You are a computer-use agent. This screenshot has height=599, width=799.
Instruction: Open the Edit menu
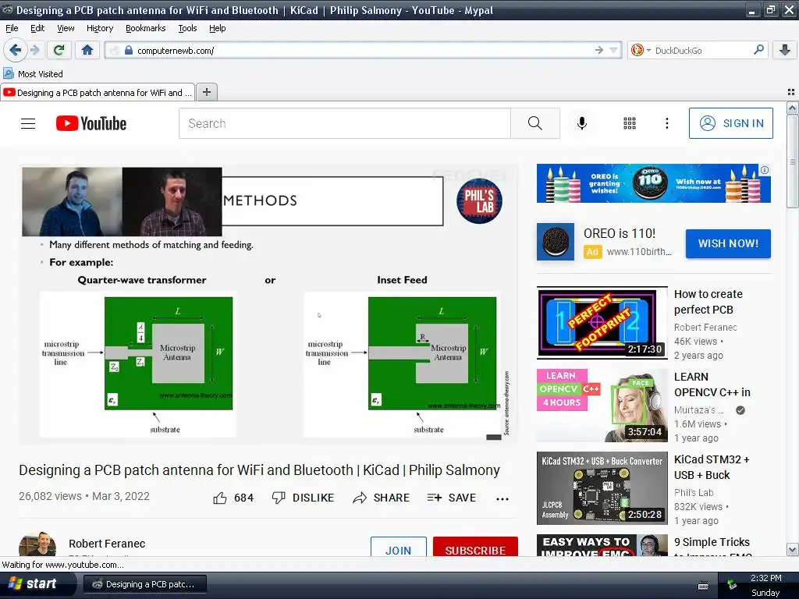(37, 28)
